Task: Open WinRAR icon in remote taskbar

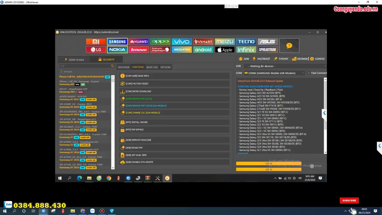Action: [x=148, y=178]
